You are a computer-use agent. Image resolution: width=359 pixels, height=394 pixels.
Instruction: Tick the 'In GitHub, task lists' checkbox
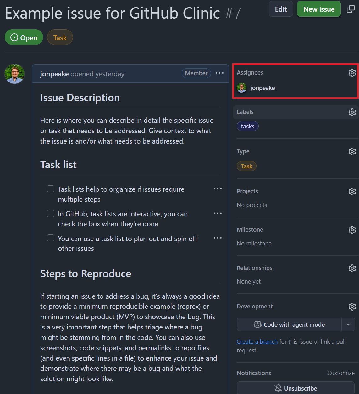point(51,213)
